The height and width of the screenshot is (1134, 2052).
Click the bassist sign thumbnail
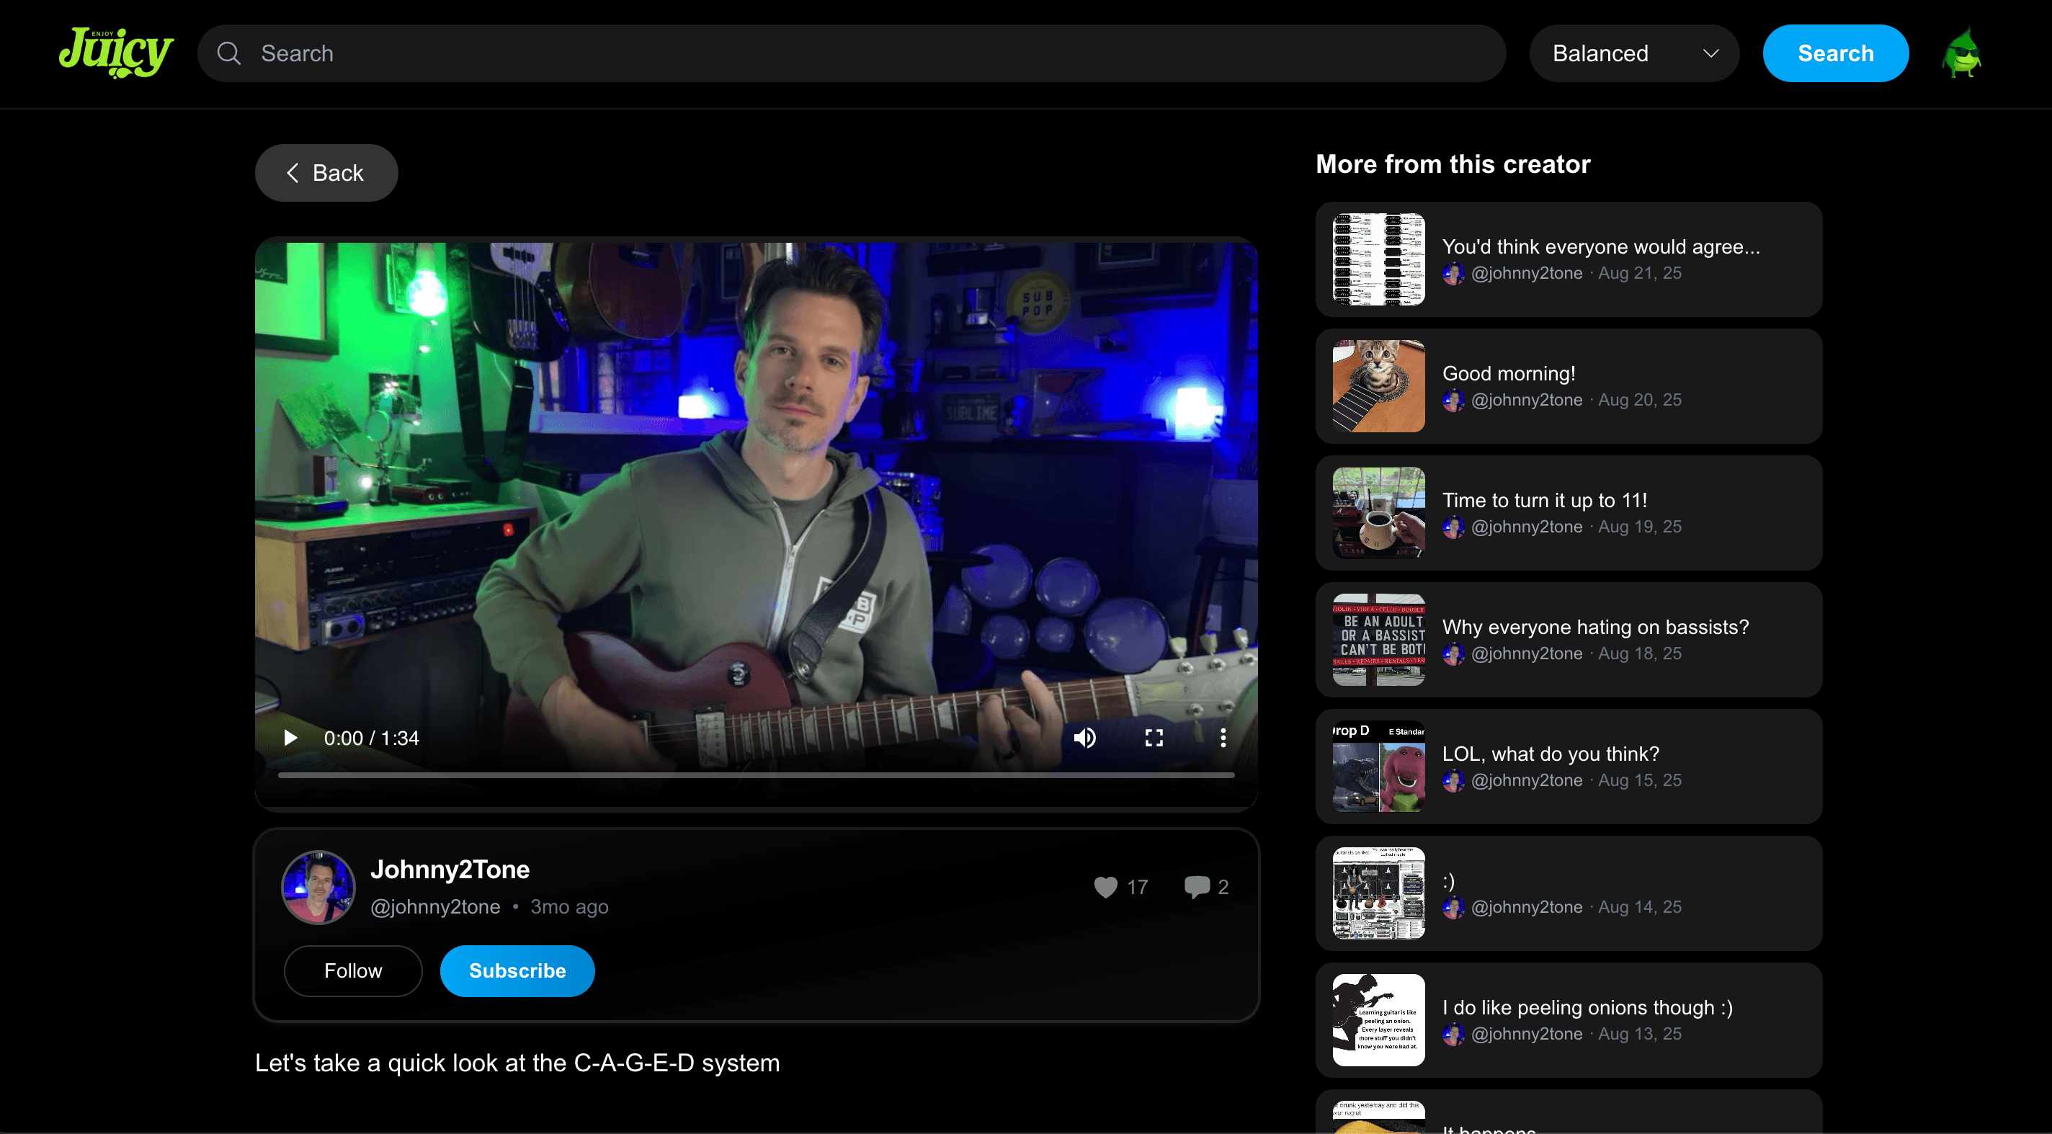pos(1379,640)
